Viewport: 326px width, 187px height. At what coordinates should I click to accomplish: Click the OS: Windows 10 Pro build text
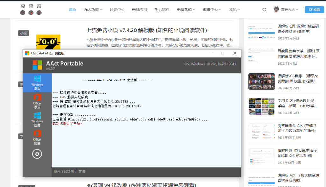coord(210,64)
